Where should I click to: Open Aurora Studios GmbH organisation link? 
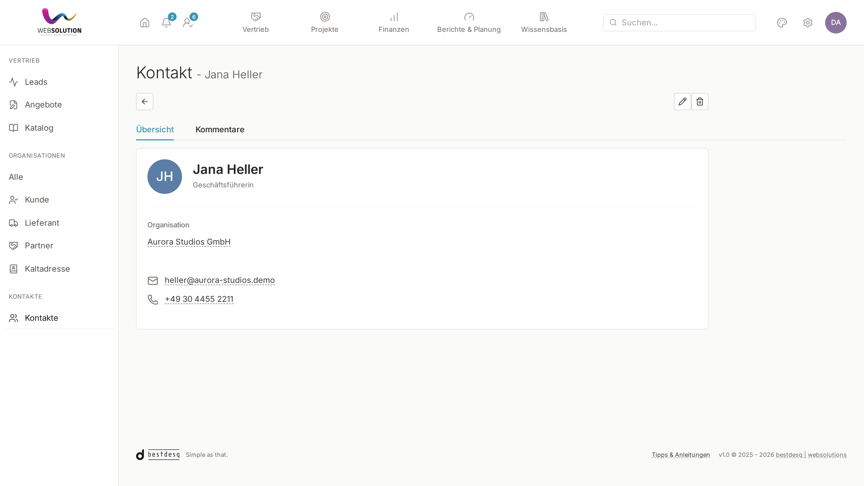click(x=189, y=242)
